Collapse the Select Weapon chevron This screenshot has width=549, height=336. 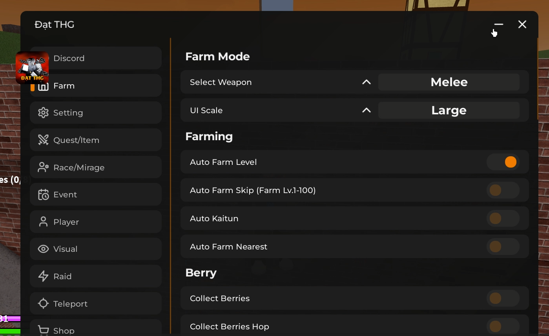(366, 82)
